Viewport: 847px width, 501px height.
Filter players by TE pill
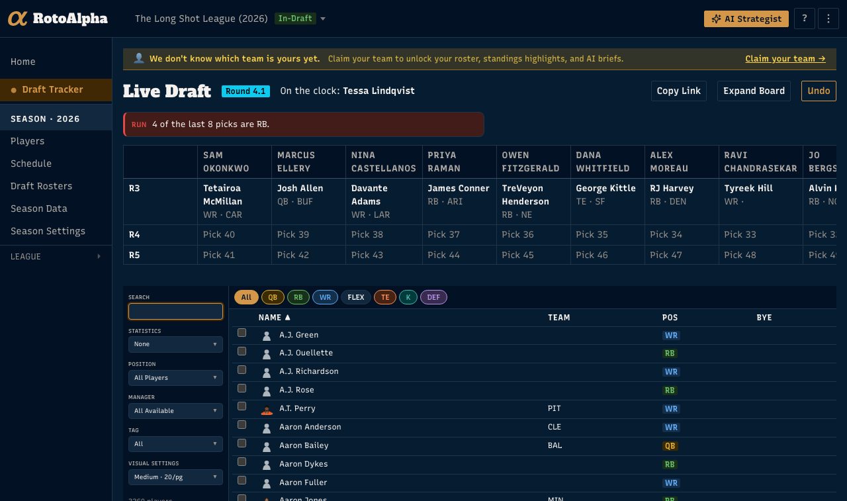coord(385,298)
